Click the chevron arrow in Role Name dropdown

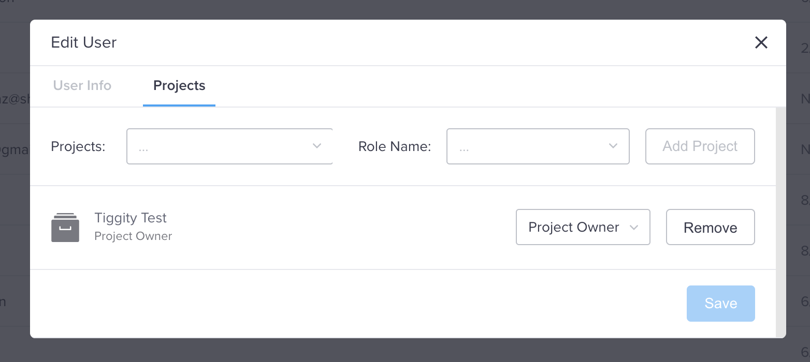613,146
